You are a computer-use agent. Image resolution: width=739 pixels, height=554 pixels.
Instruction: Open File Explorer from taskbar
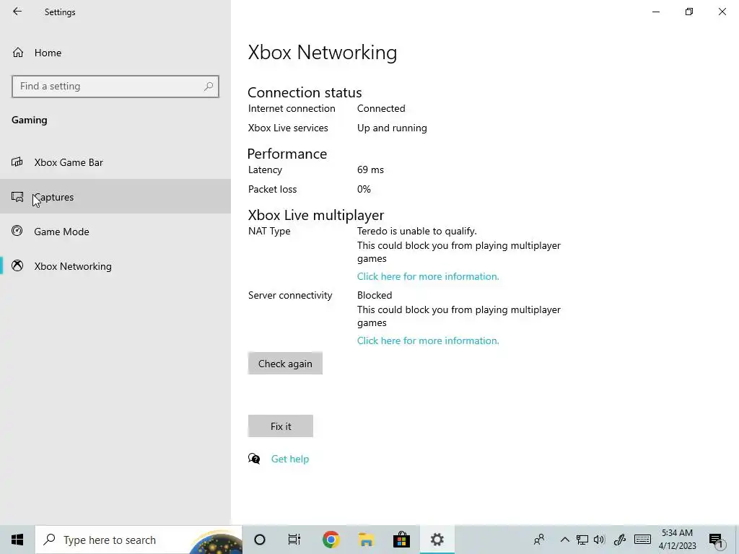(x=366, y=540)
